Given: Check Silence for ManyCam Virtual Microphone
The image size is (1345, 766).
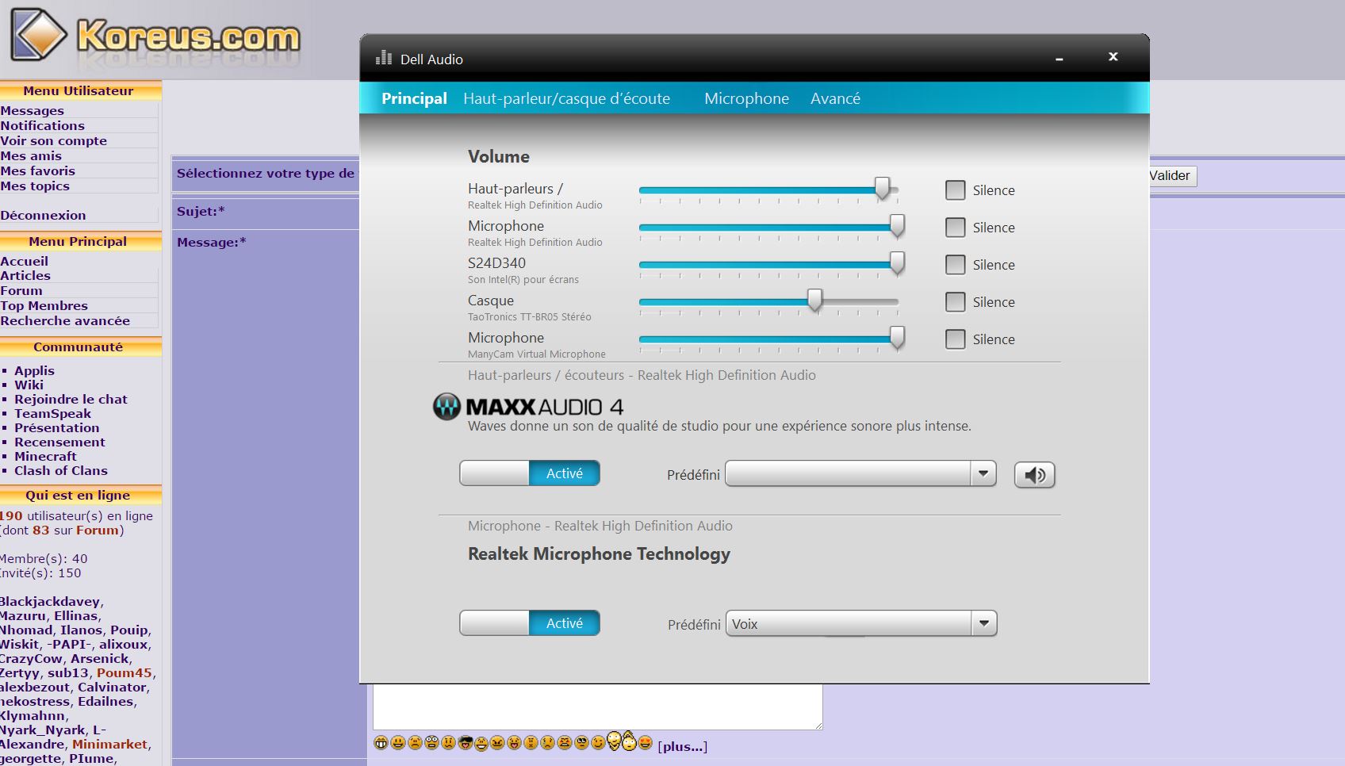Looking at the screenshot, I should coord(955,339).
